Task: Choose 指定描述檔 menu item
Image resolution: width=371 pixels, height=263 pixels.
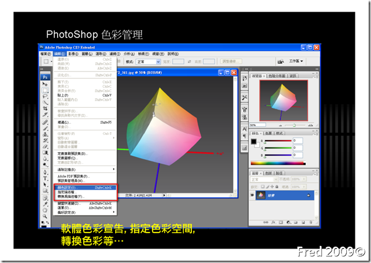Action: (85, 192)
